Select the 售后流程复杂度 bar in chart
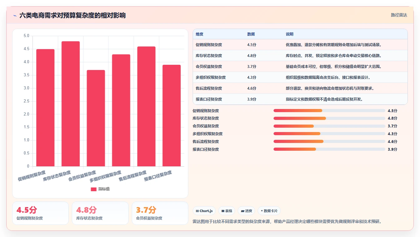 point(146,107)
